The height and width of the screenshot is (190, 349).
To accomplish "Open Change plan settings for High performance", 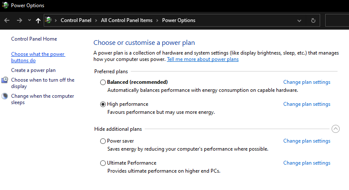I will click(307, 104).
